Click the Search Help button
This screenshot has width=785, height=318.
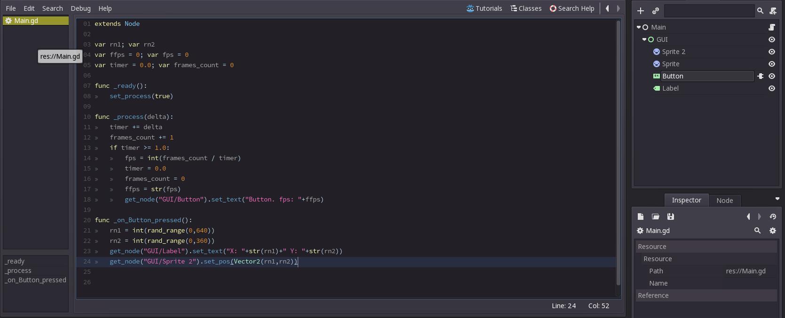[x=572, y=8]
